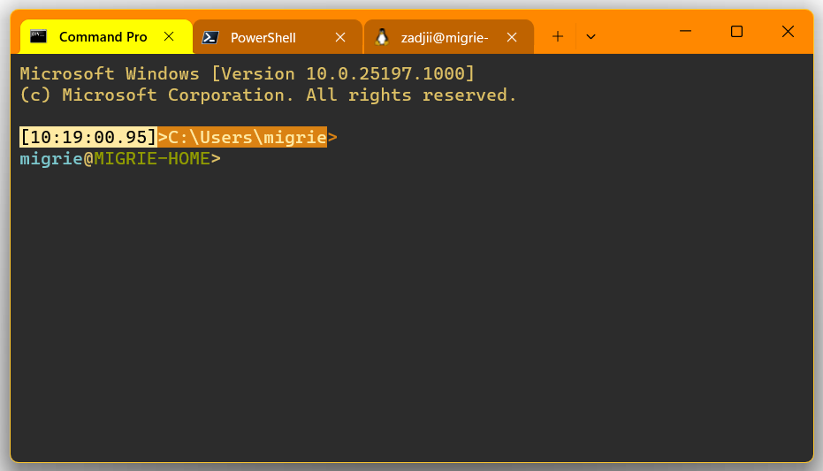
Task: Switch to the zadjii@migrie- Linux tab
Action: [x=449, y=37]
